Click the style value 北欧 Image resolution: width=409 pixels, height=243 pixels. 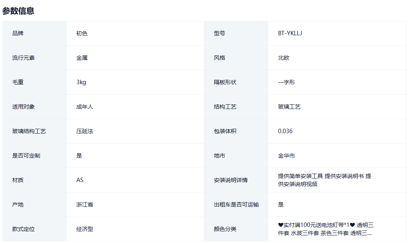click(284, 58)
